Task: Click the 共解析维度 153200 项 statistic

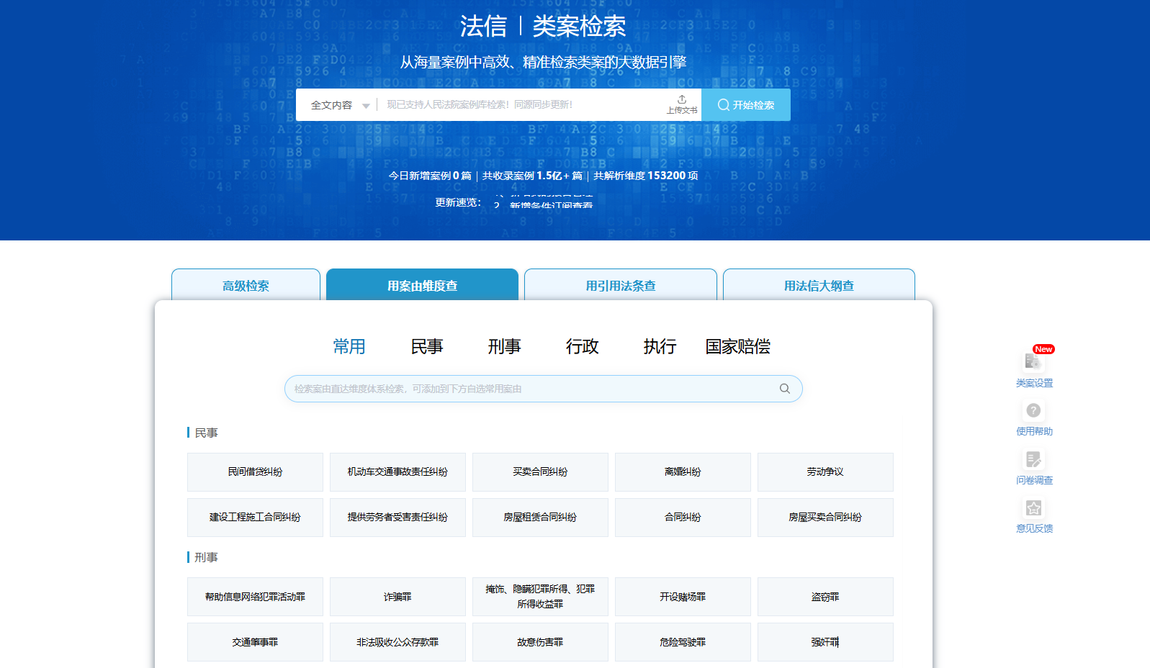Action: tap(646, 176)
